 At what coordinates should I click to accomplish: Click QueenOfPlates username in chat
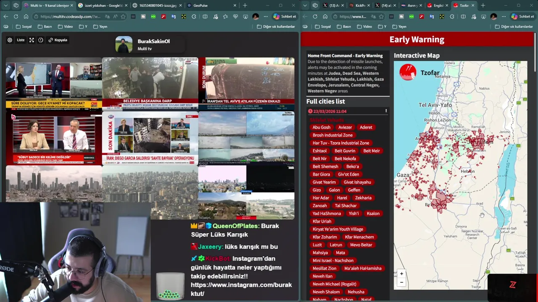[x=235, y=226]
